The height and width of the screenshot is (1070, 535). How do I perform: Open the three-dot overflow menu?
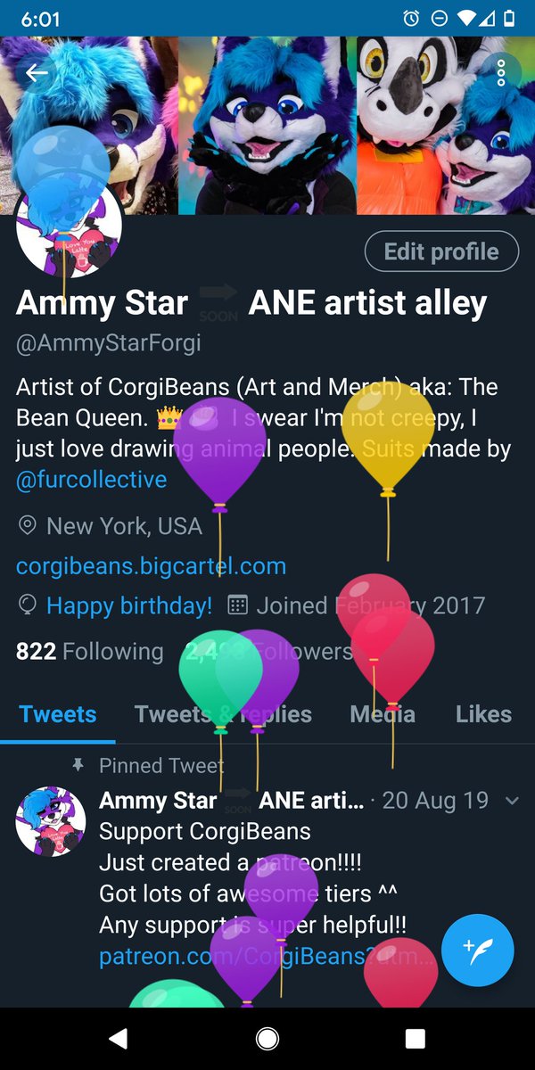pos(501,72)
